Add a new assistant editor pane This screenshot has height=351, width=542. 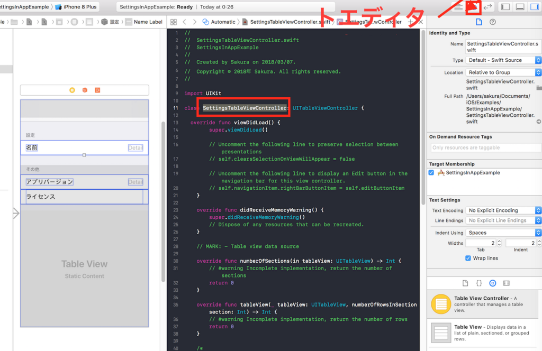click(x=410, y=22)
